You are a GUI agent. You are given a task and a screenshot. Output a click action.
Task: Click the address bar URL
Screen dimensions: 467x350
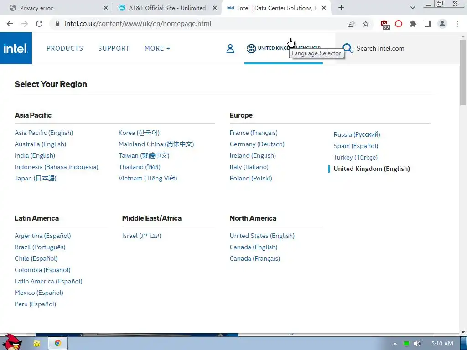138,24
